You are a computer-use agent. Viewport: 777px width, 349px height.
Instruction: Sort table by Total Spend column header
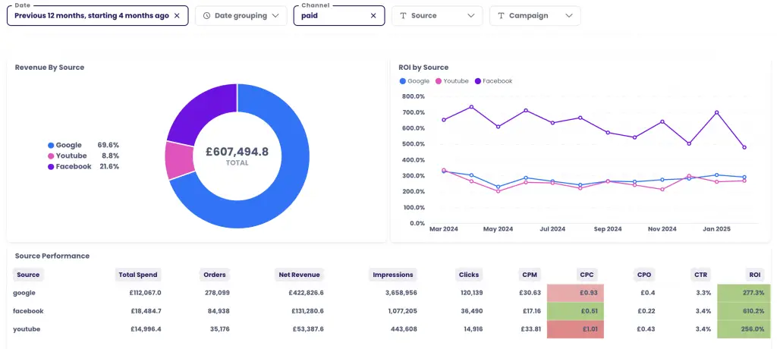[x=137, y=275]
